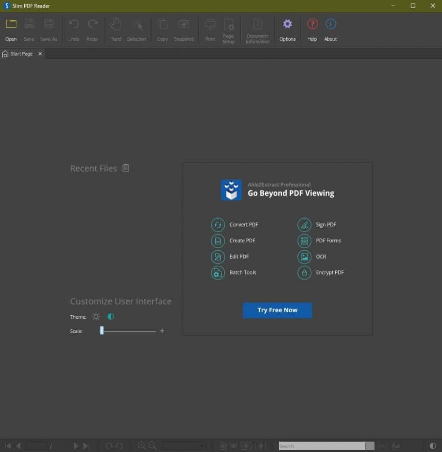Switch to dark theme half-circle icon
The width and height of the screenshot is (442, 452).
(111, 316)
